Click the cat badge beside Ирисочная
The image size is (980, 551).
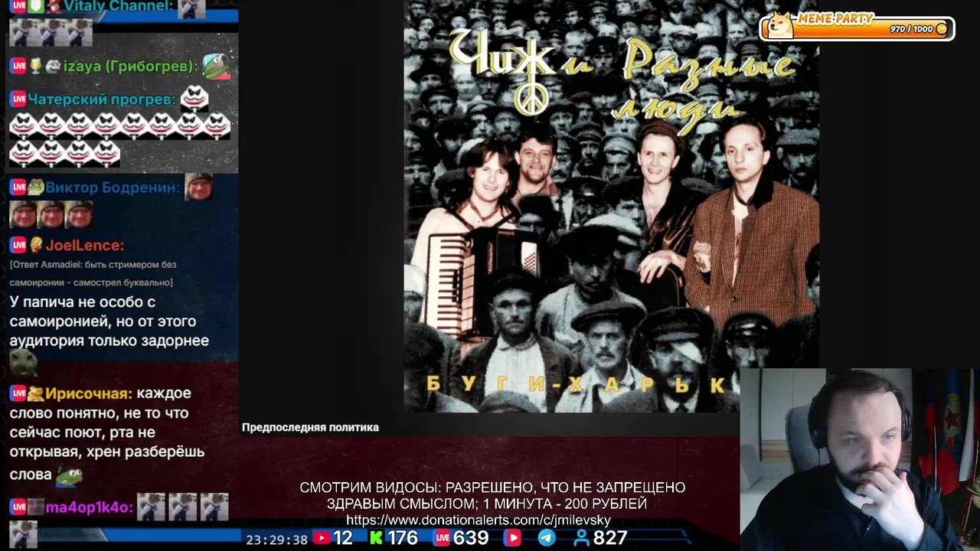click(36, 393)
